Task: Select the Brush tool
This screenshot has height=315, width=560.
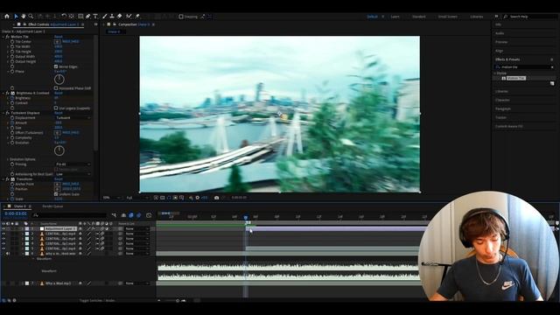Action: click(105, 16)
